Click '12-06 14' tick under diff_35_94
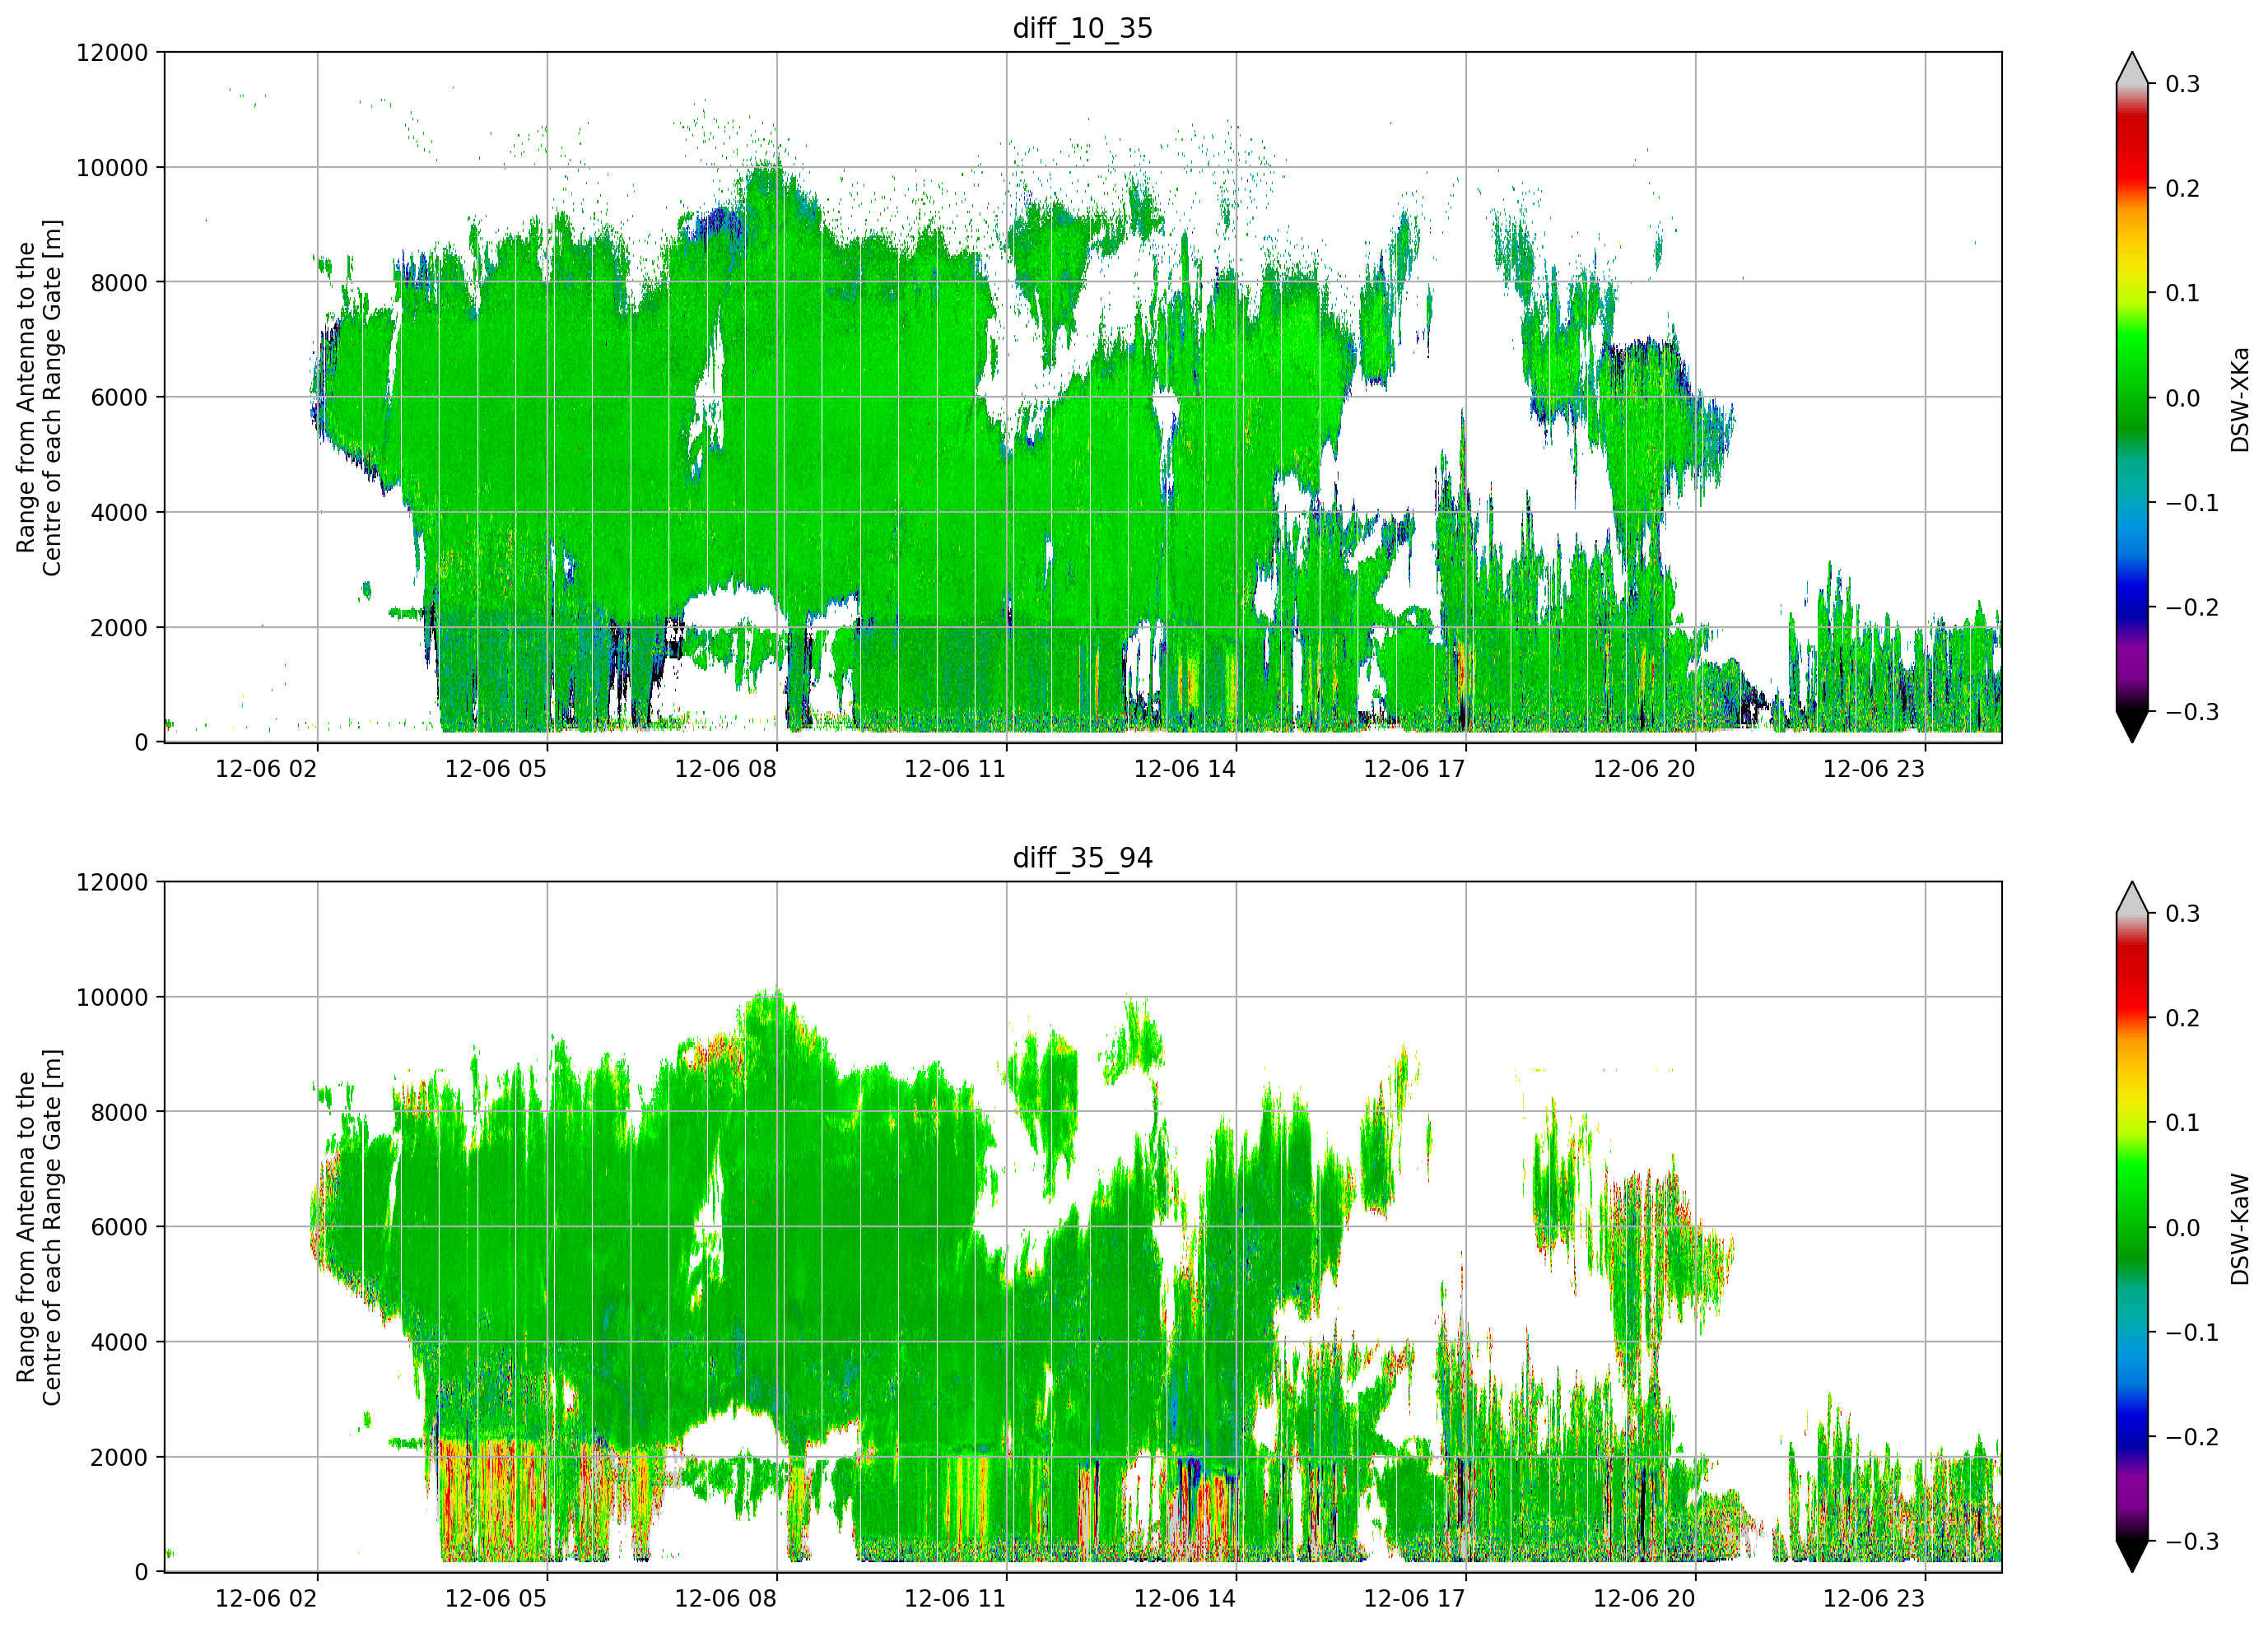2268x1628 pixels. point(1185,1599)
